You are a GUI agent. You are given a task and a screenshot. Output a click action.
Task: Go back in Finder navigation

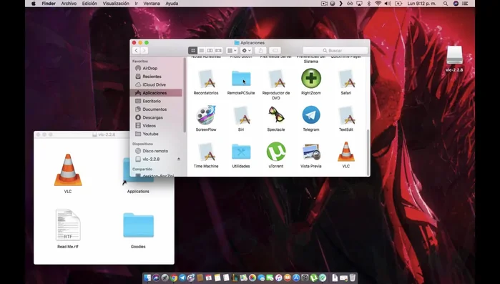point(136,50)
